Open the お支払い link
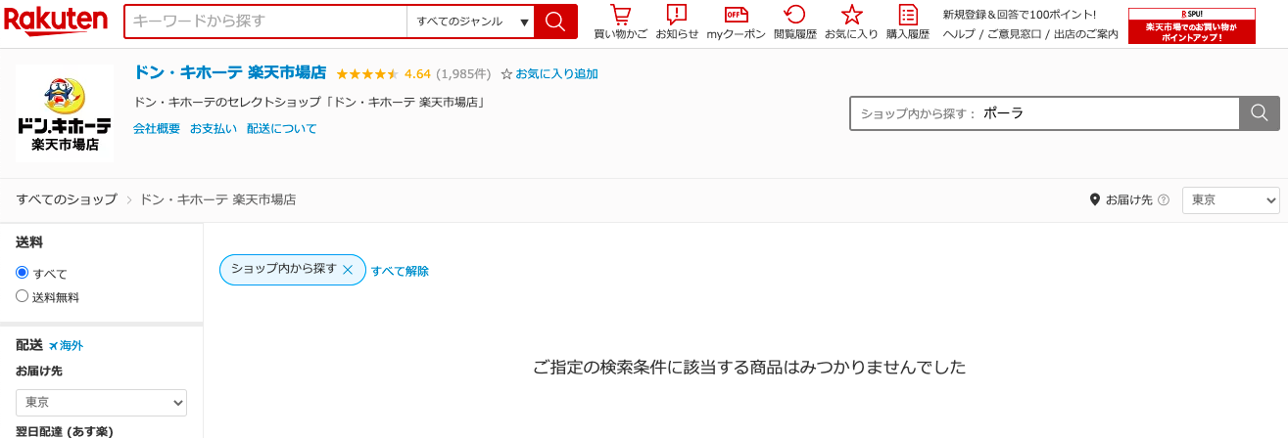 click(214, 128)
